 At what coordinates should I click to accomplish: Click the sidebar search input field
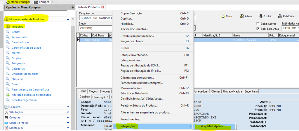[36, 13]
